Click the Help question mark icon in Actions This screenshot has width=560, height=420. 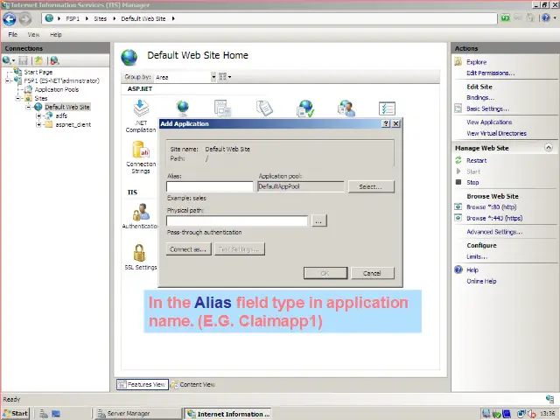click(x=458, y=269)
